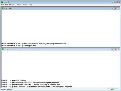Minimize the Worker Self-Test child window
Screen dimensions: 121x91
[x=113, y=50]
